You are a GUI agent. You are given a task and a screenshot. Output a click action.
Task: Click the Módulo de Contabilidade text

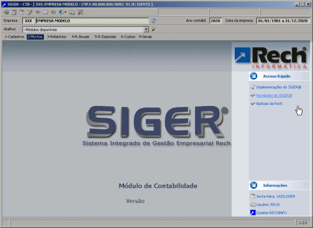coord(158,186)
